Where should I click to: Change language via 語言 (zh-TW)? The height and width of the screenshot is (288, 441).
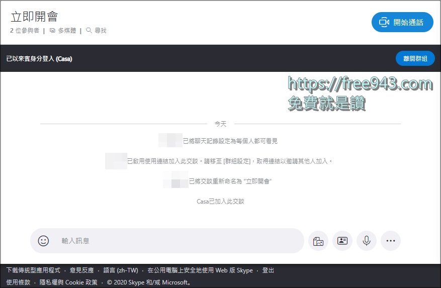coord(121,270)
